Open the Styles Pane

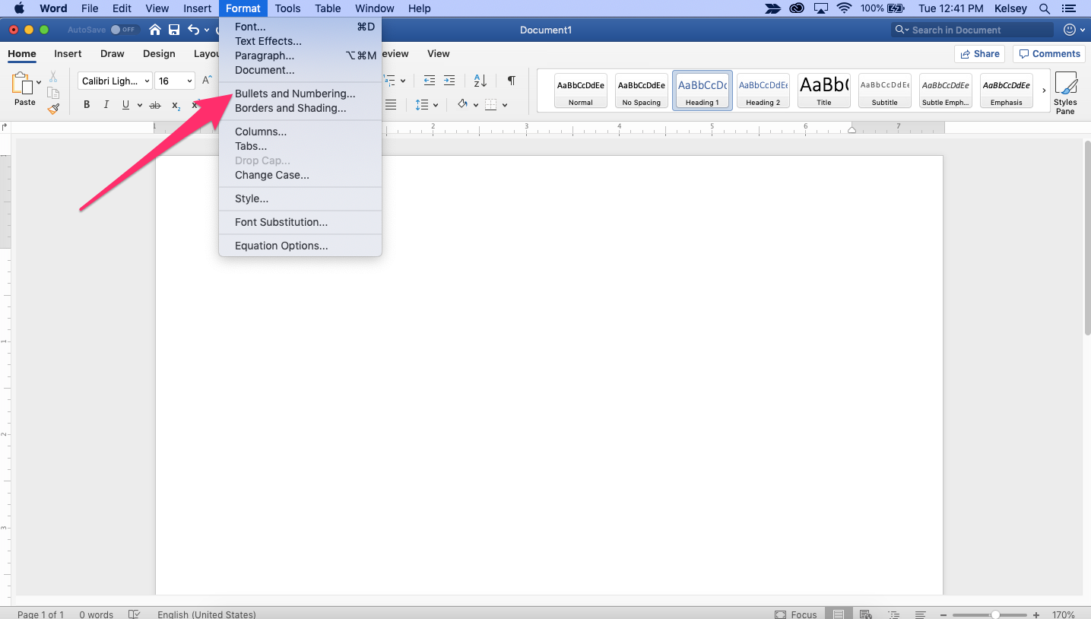[1065, 93]
